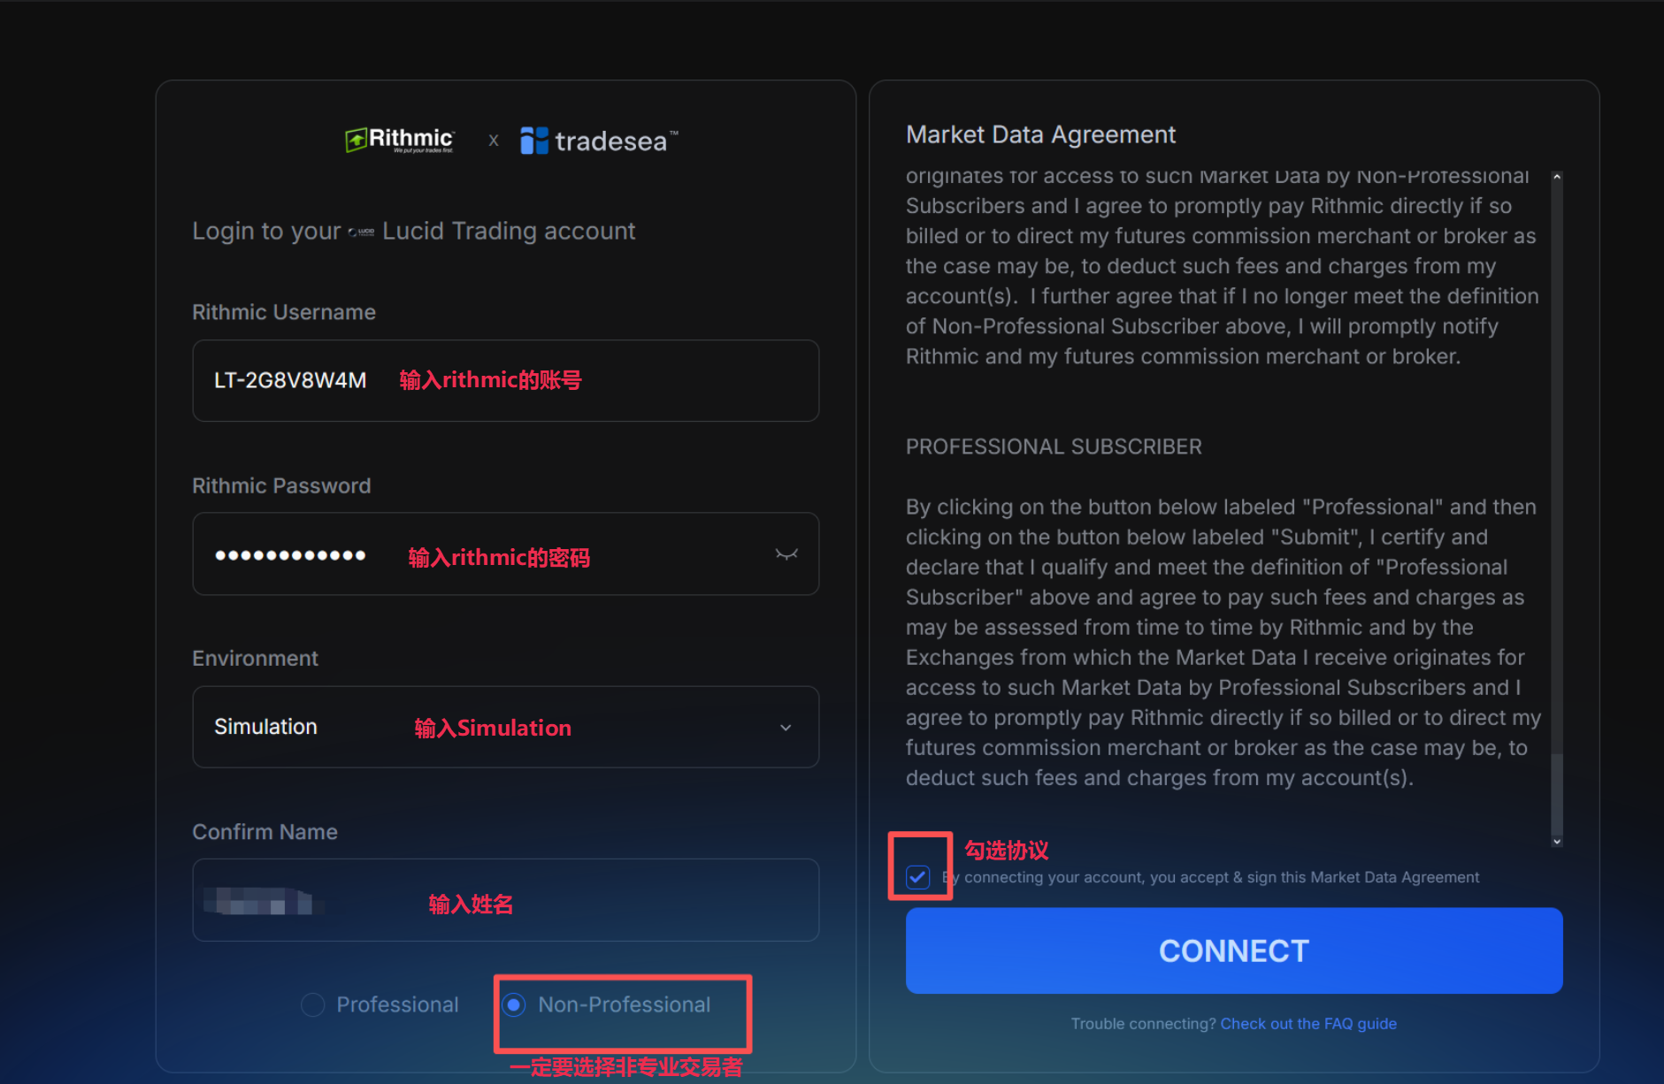The image size is (1664, 1084).
Task: Click the Environment dropdown chevron arrow
Action: click(786, 728)
